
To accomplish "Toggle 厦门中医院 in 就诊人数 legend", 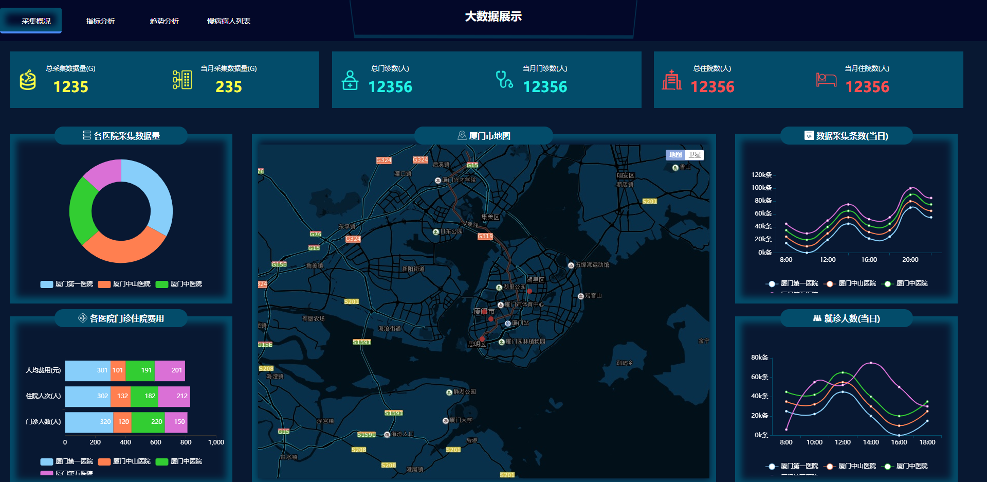I will click(905, 466).
